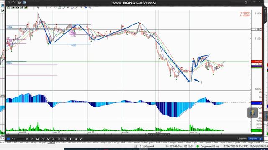Click the redo arrow in the capture overlay

13,2
